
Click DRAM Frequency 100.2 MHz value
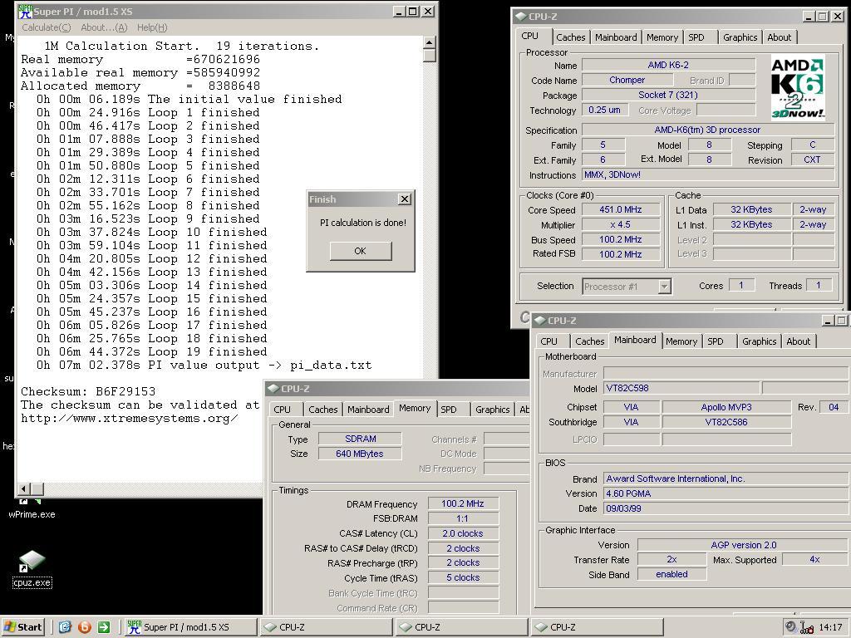[463, 503]
